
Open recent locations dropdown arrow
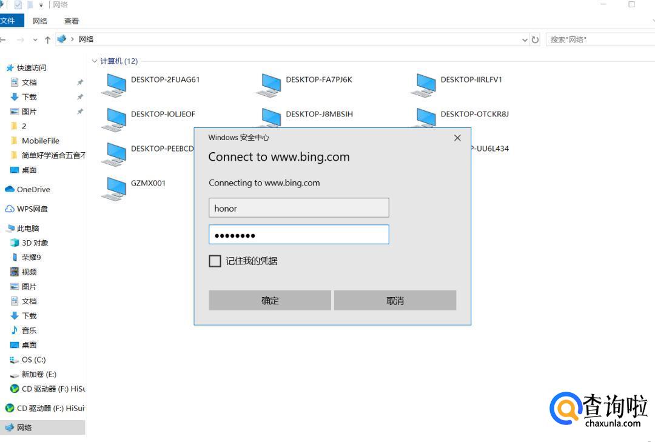click(35, 39)
